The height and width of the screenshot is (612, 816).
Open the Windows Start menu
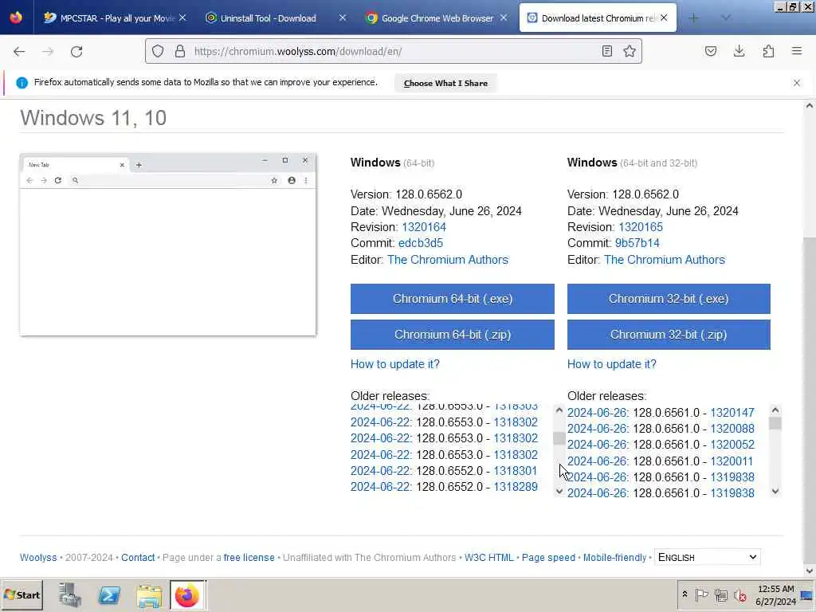22,595
